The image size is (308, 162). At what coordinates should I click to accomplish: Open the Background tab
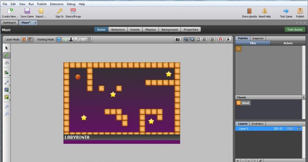[x=170, y=30]
